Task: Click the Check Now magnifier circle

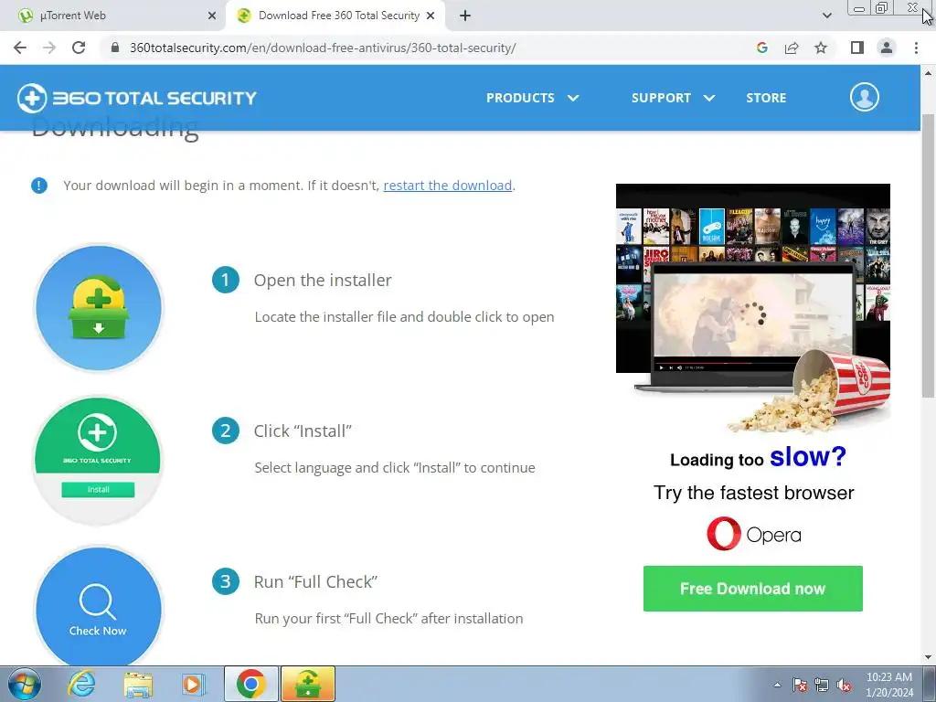Action: click(x=99, y=606)
